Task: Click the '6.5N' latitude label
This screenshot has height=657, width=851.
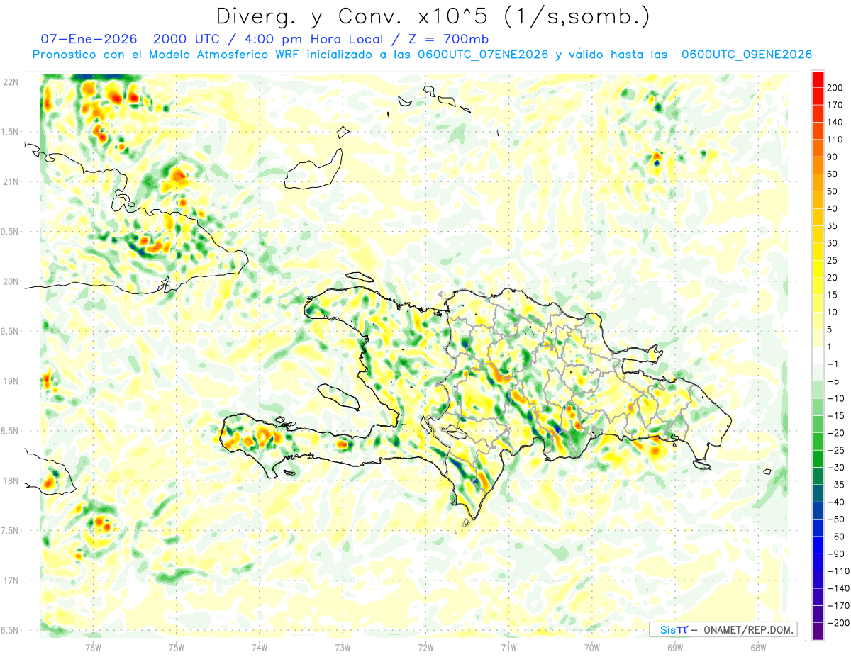Action: 11,630
